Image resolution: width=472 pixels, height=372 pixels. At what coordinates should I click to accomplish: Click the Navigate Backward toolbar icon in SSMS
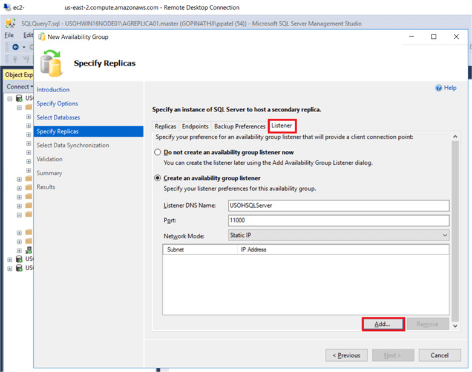[15, 47]
